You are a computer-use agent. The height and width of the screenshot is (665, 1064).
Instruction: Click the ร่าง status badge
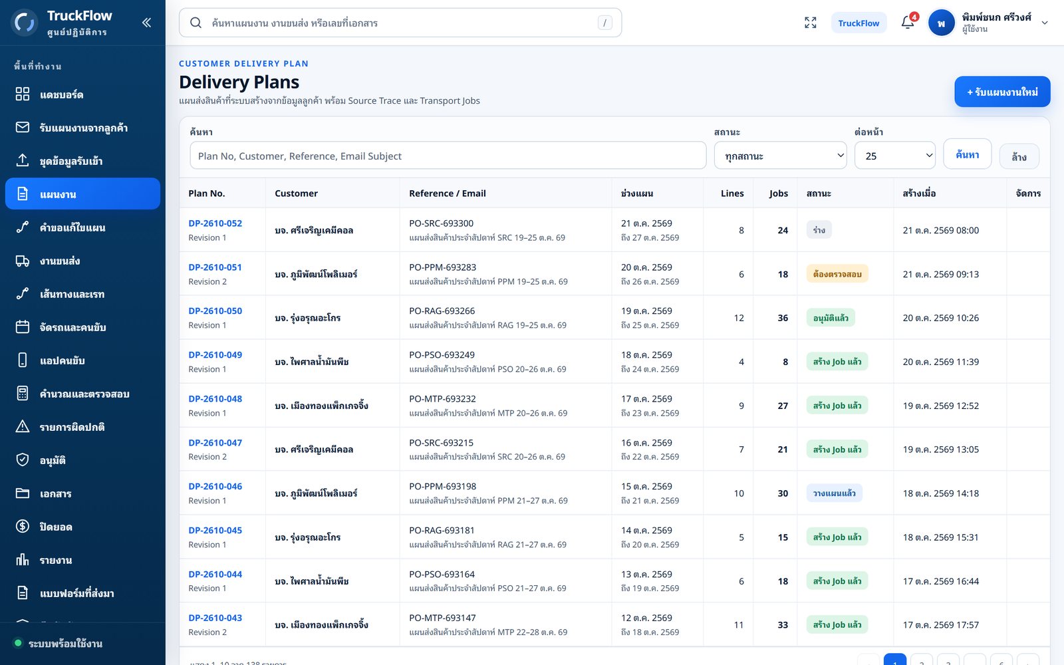coord(819,230)
